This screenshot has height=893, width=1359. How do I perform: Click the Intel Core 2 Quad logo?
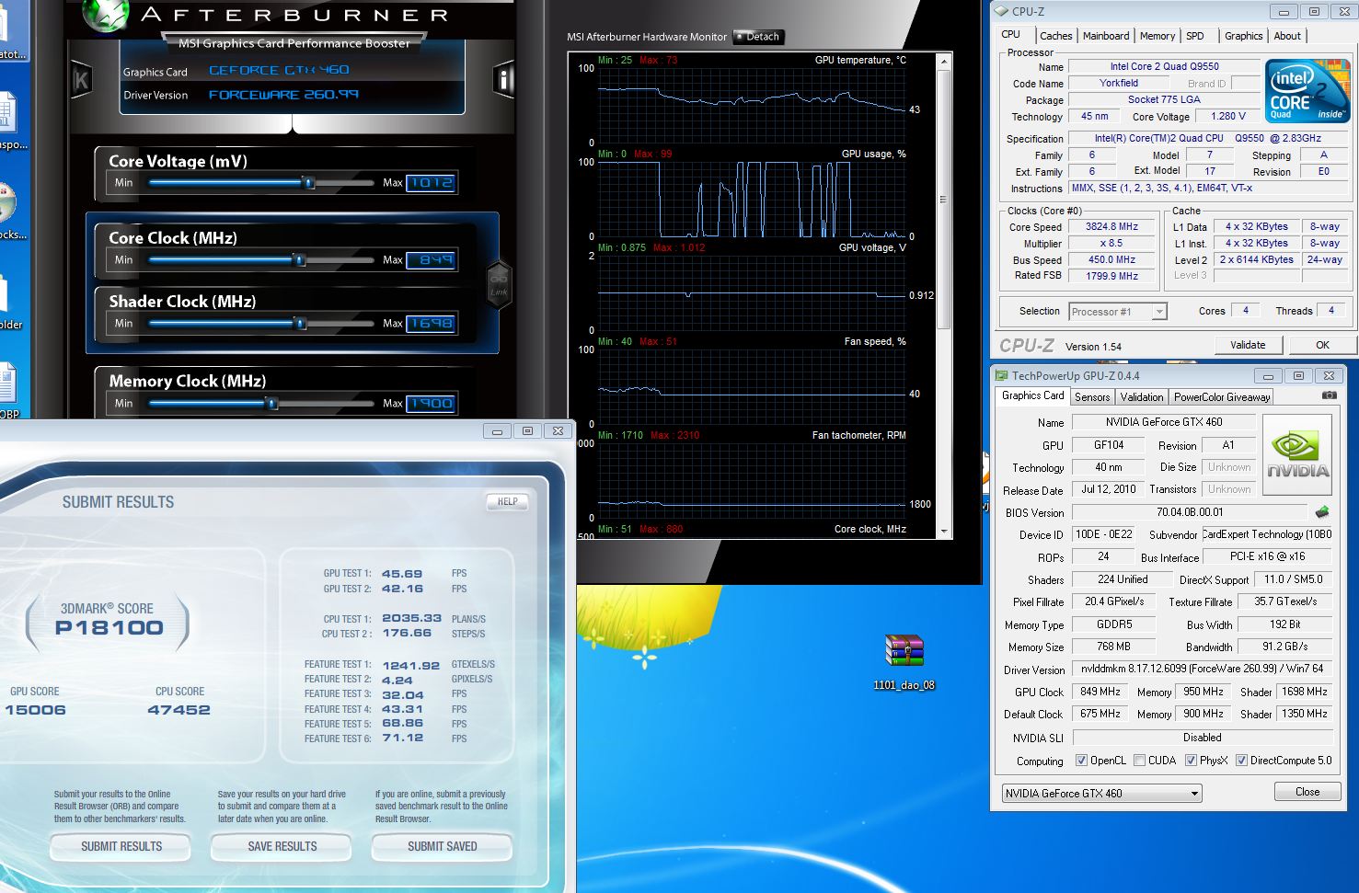point(1307,91)
